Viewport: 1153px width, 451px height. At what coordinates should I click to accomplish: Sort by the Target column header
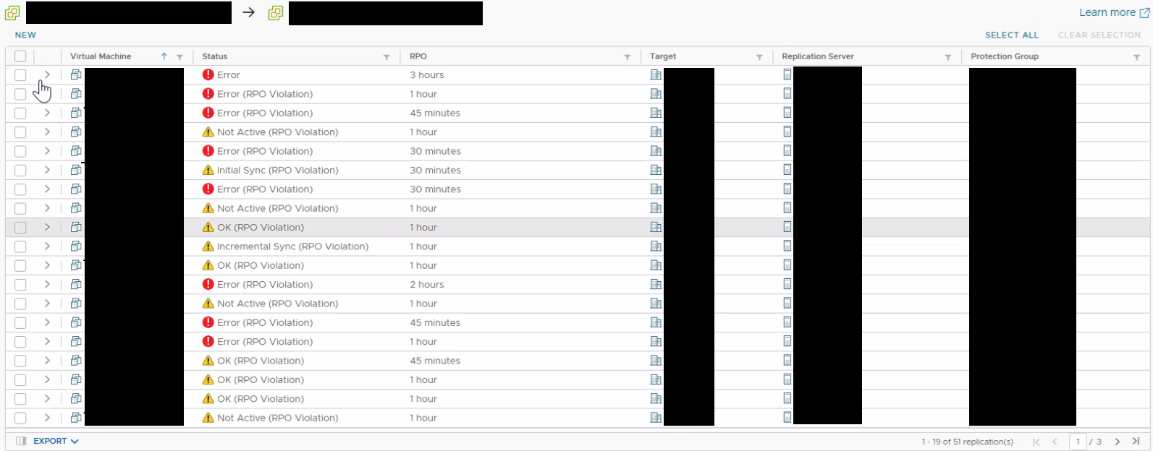pyautogui.click(x=663, y=56)
